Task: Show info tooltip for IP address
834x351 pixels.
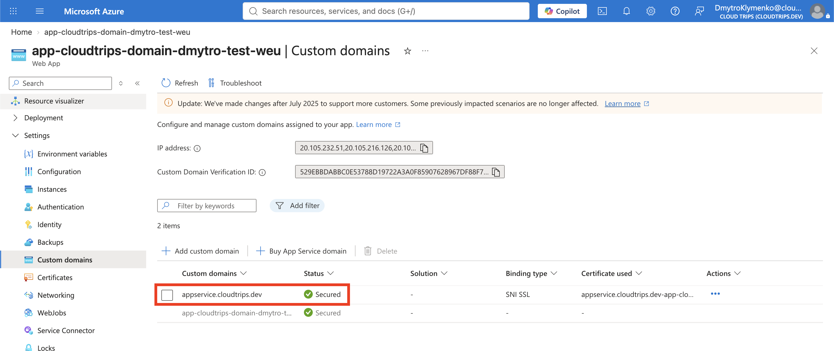Action: tap(197, 148)
